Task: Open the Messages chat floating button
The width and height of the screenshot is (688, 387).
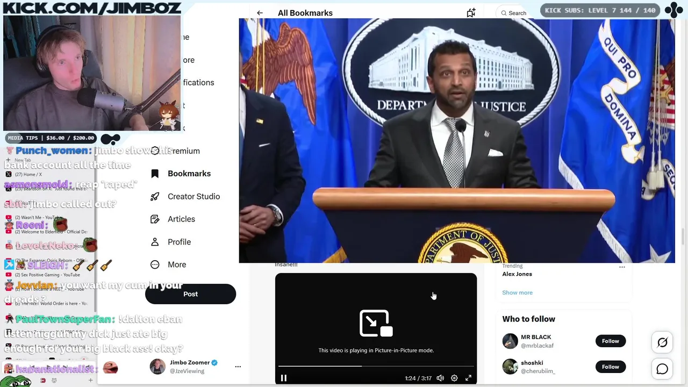Action: click(662, 369)
